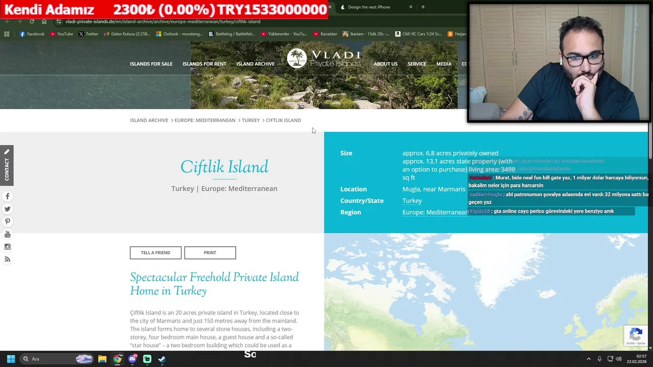Image resolution: width=653 pixels, height=367 pixels.
Task: Close the 'Design the next iPhone' tab
Action: (411, 7)
